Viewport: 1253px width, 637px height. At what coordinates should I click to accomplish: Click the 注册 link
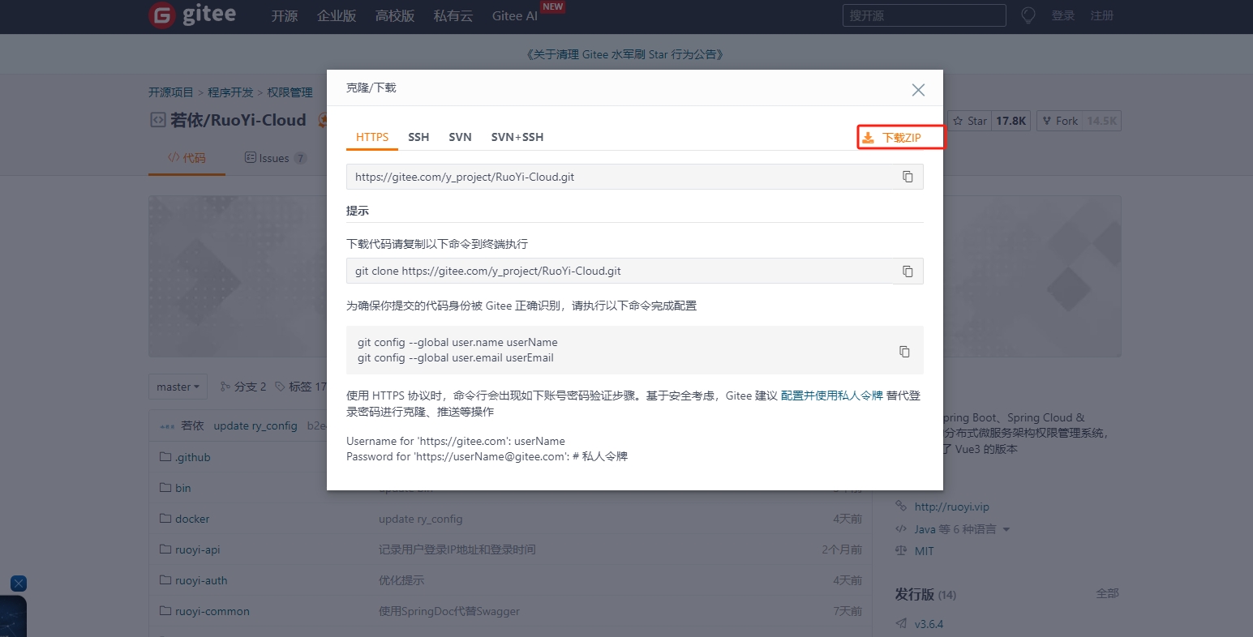coord(1101,16)
